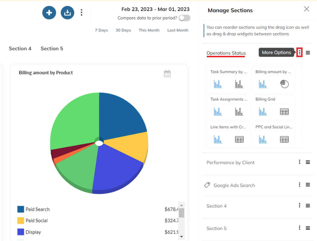Open options menu for Performance by Client
The image size is (317, 241).
[x=299, y=162]
